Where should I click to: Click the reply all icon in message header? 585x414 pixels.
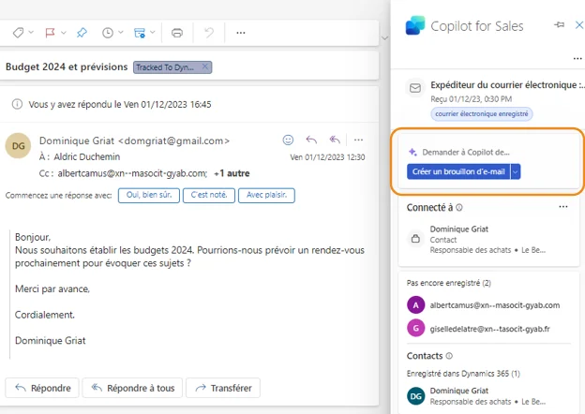tap(335, 140)
